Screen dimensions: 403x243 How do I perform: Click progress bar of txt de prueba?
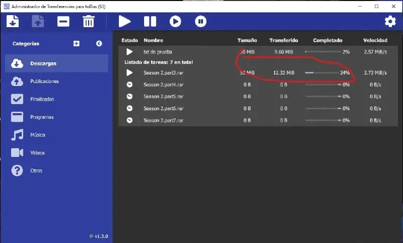[x=323, y=52]
